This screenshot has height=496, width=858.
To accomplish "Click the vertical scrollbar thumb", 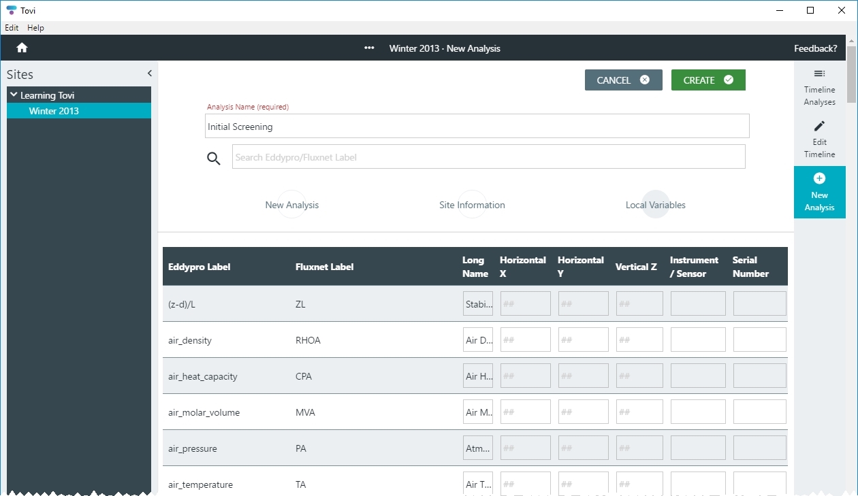I will point(851,75).
